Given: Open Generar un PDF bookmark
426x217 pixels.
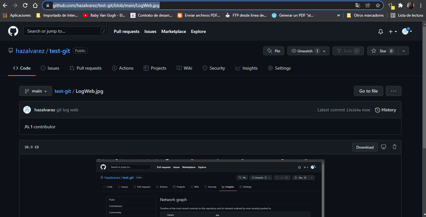Looking at the screenshot, I should (293, 15).
